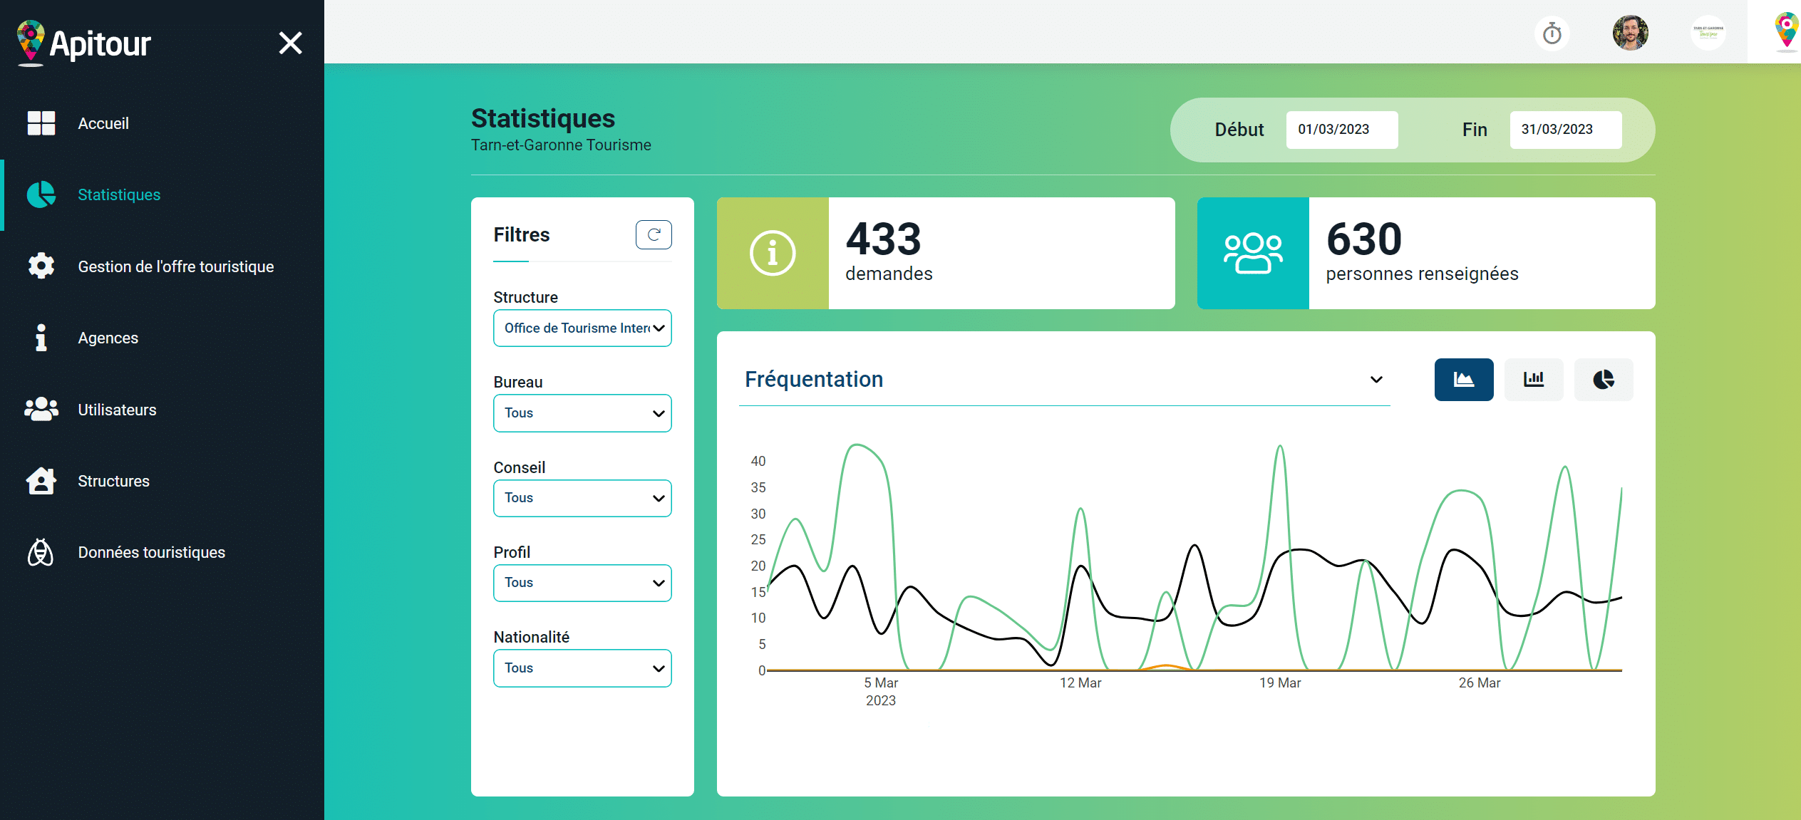Go to Accueil in sidebar
Image resolution: width=1801 pixels, height=820 pixels.
(x=103, y=123)
